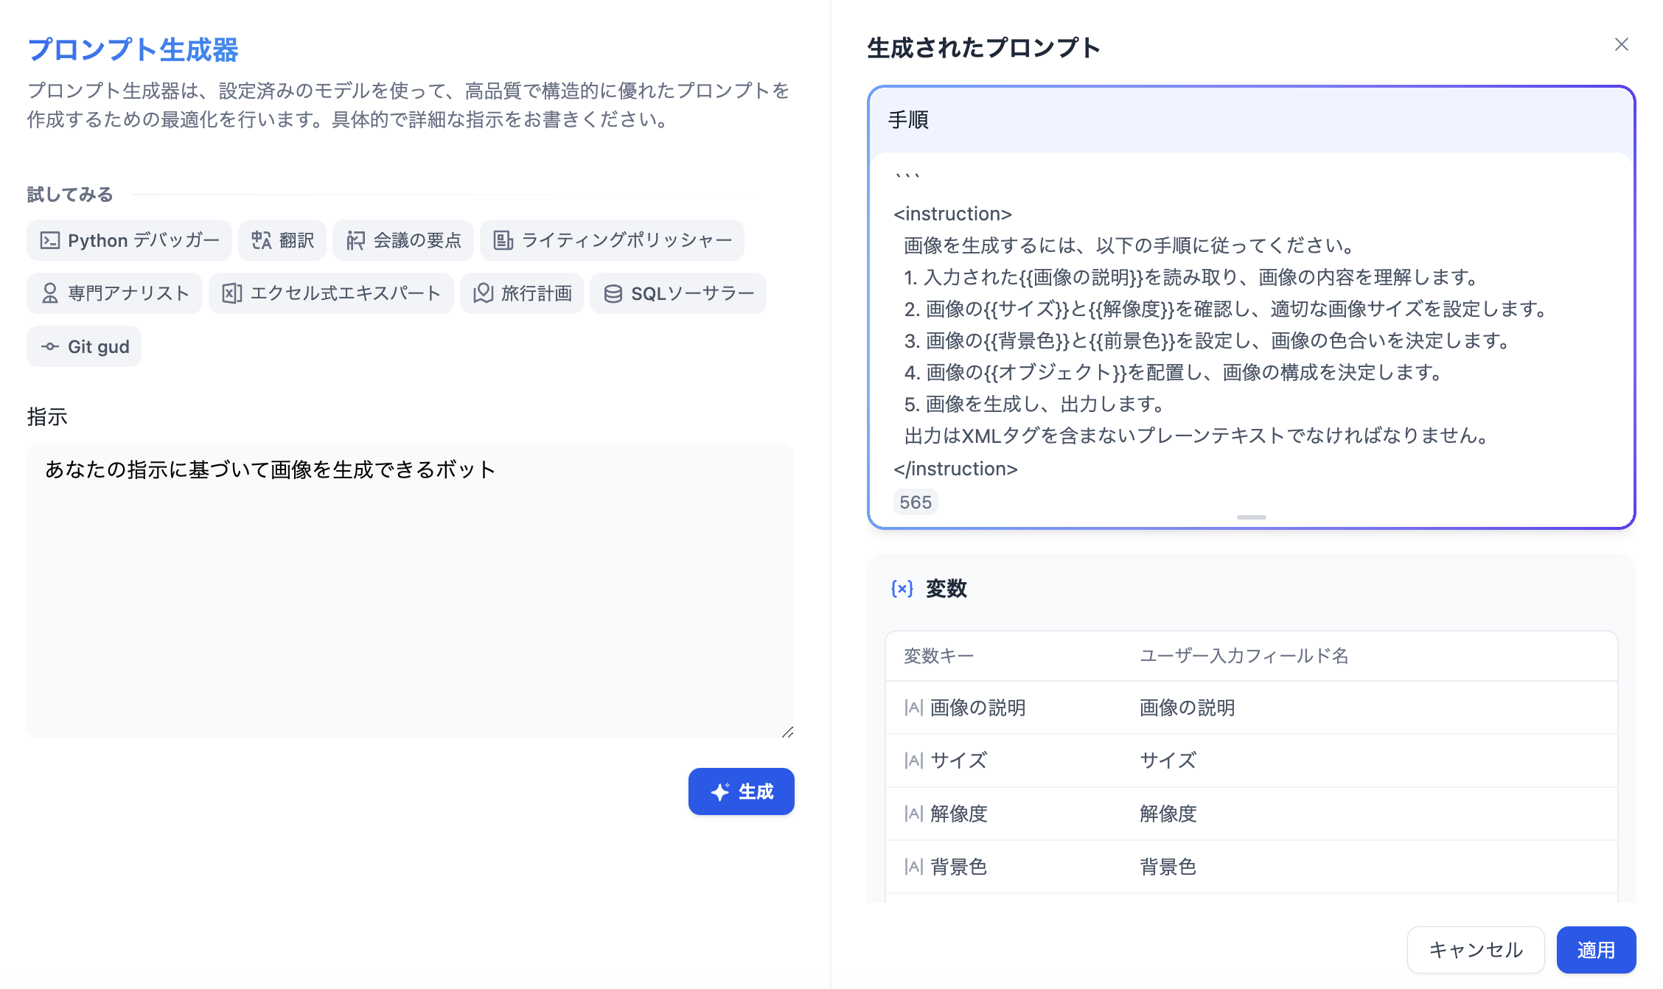Pick the 旅行計画 template
The width and height of the screenshot is (1663, 989).
pos(522,293)
